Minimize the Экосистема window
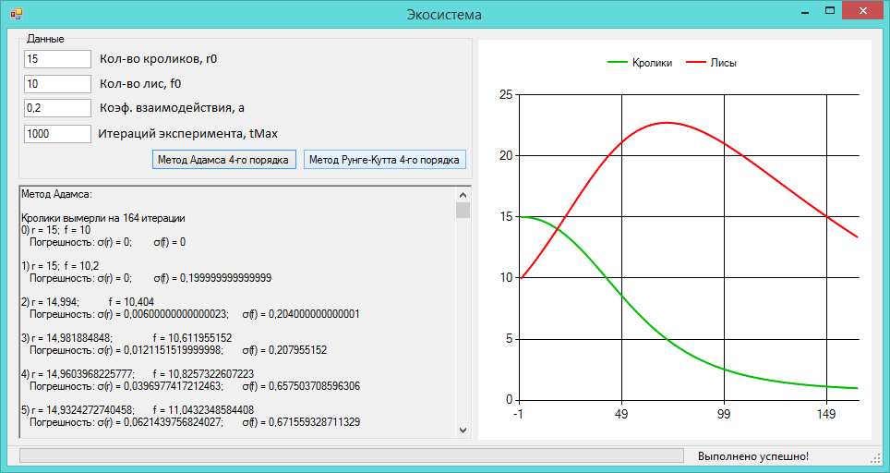Image resolution: width=890 pixels, height=473 pixels. [x=805, y=11]
